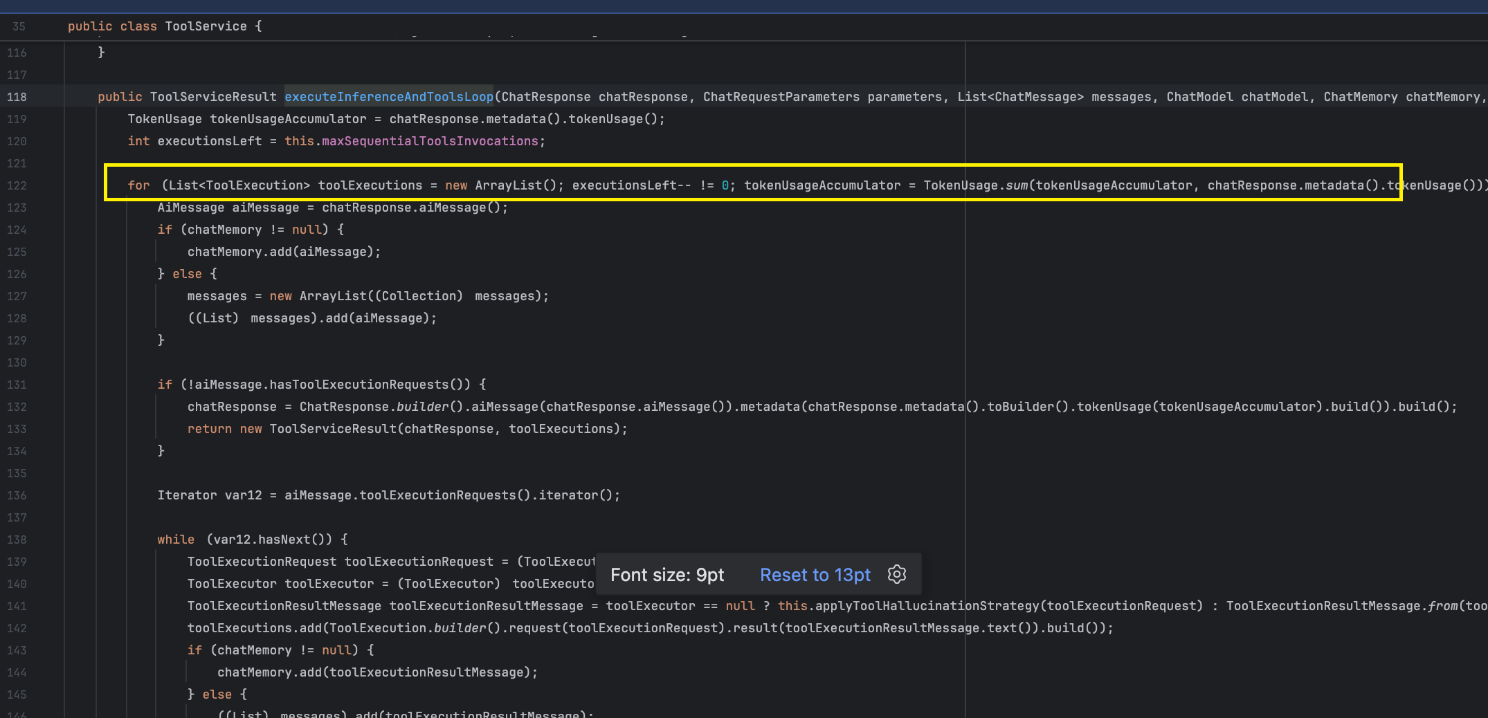The image size is (1488, 718).
Task: Click the ToolServiceResult constructor on return line
Action: [333, 429]
